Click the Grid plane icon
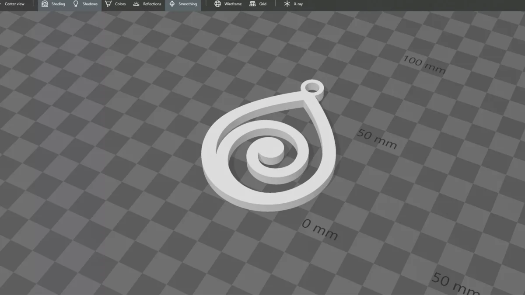Image resolution: width=525 pixels, height=295 pixels. click(252, 4)
